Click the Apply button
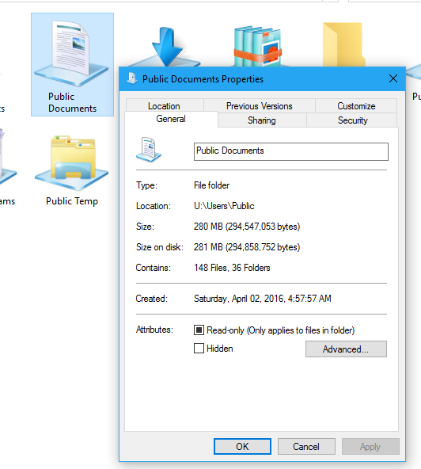421x469 pixels. (370, 447)
